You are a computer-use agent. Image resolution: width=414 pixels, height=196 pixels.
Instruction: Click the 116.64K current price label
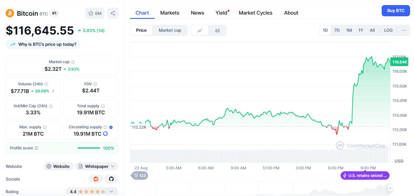(400, 62)
